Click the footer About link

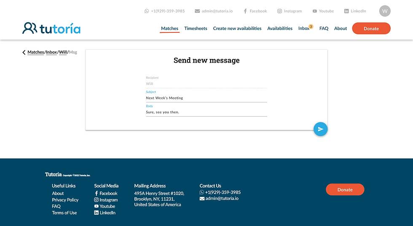coord(58,193)
